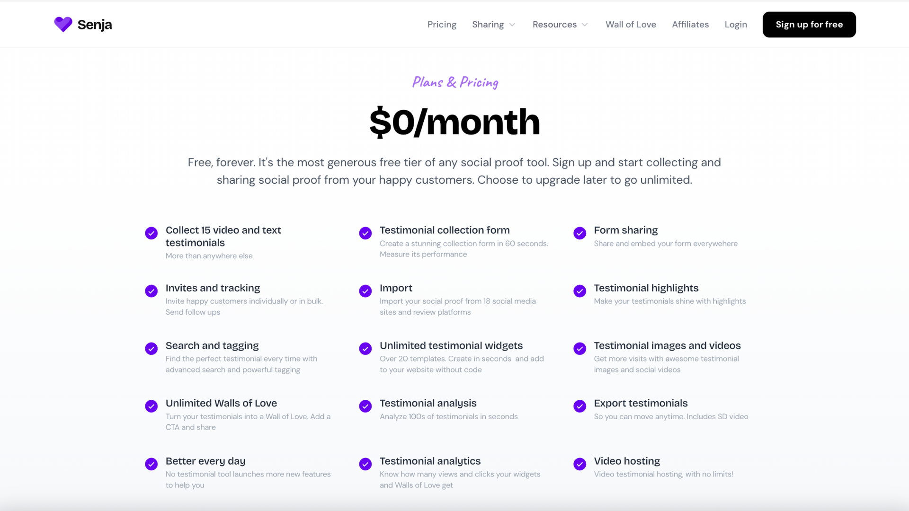Click checkmark beside Testimonial analytics
The image size is (909, 511).
365,464
